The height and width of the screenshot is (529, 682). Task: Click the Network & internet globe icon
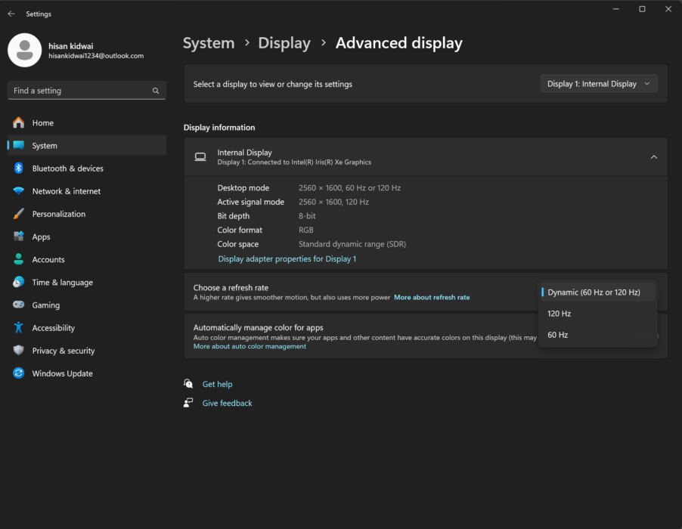click(x=18, y=191)
